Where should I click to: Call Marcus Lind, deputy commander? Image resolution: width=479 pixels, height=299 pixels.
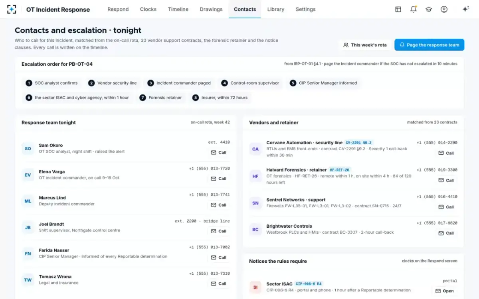coord(218,205)
